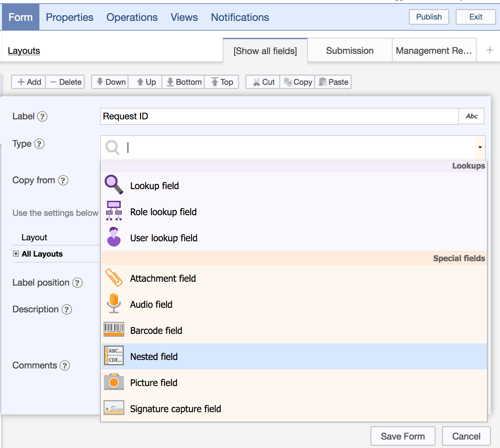Screen dimensions: 500x448
Task: Select the Signature capture field icon
Action: pos(113,408)
